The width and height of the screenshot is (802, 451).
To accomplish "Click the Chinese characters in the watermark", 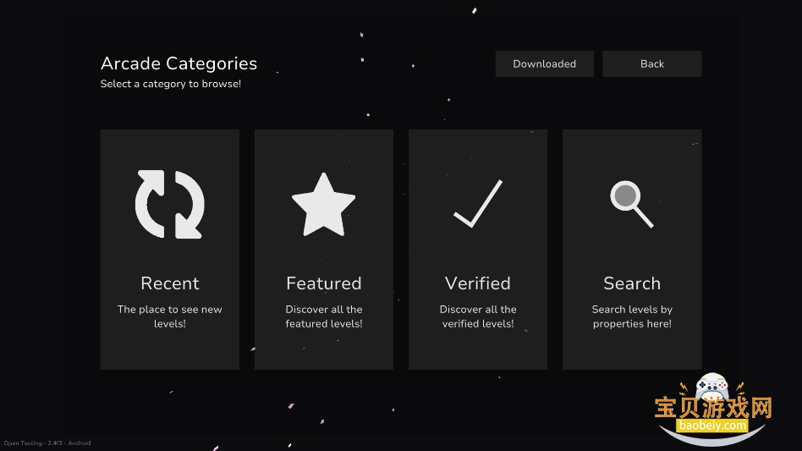I will click(713, 408).
